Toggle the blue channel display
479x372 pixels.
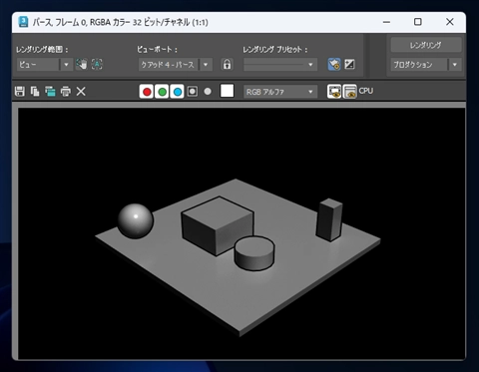tap(178, 92)
